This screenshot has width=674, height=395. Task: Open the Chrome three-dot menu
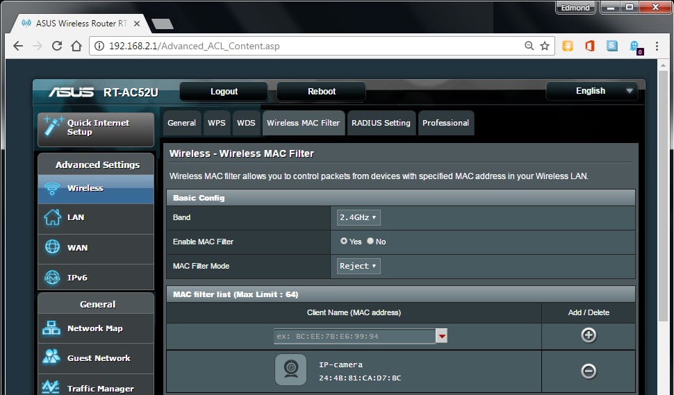tap(657, 46)
